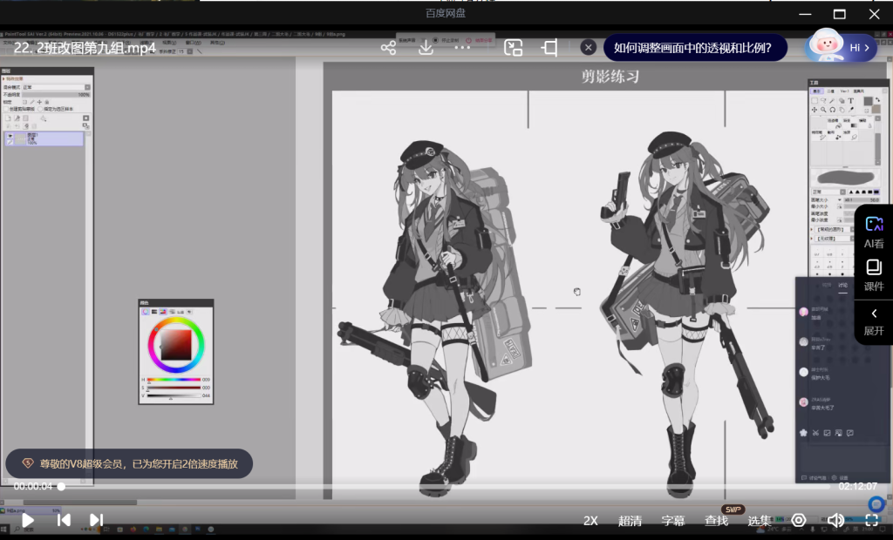The width and height of the screenshot is (893, 540).
Task: Skip to the next video
Action: (96, 520)
